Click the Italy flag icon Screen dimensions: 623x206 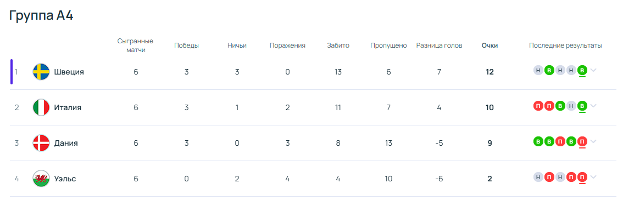click(x=41, y=107)
